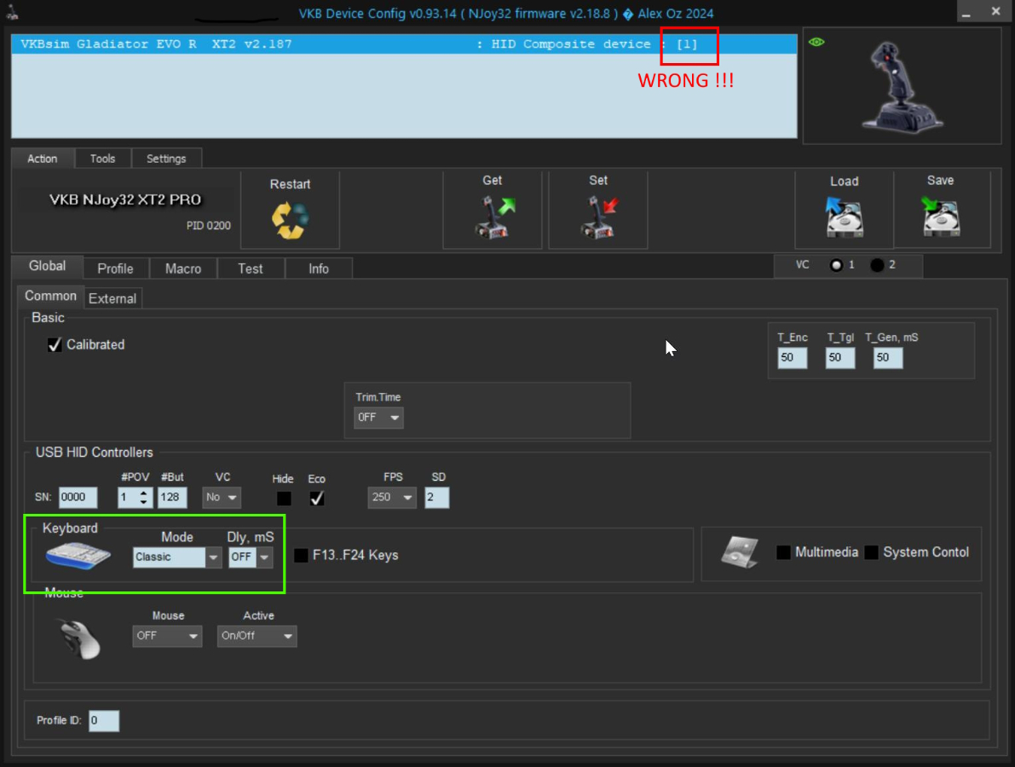Screen dimensions: 1015x767
Task: Open the Global tab
Action: point(47,267)
